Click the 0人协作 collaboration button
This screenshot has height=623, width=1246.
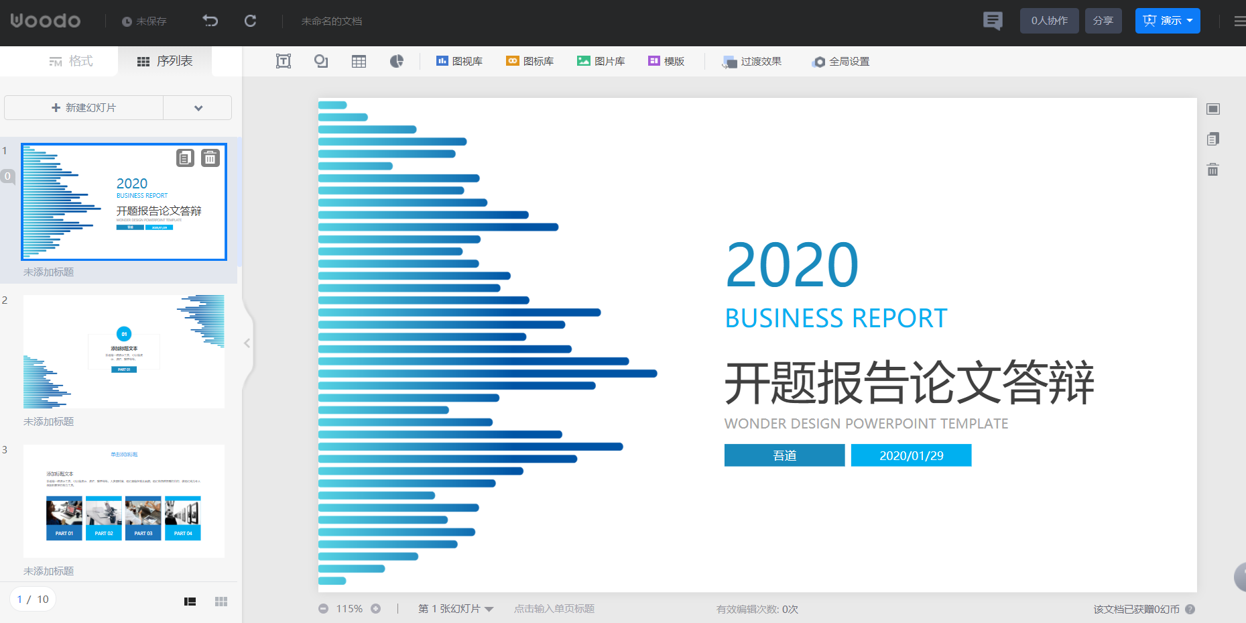tap(1050, 21)
